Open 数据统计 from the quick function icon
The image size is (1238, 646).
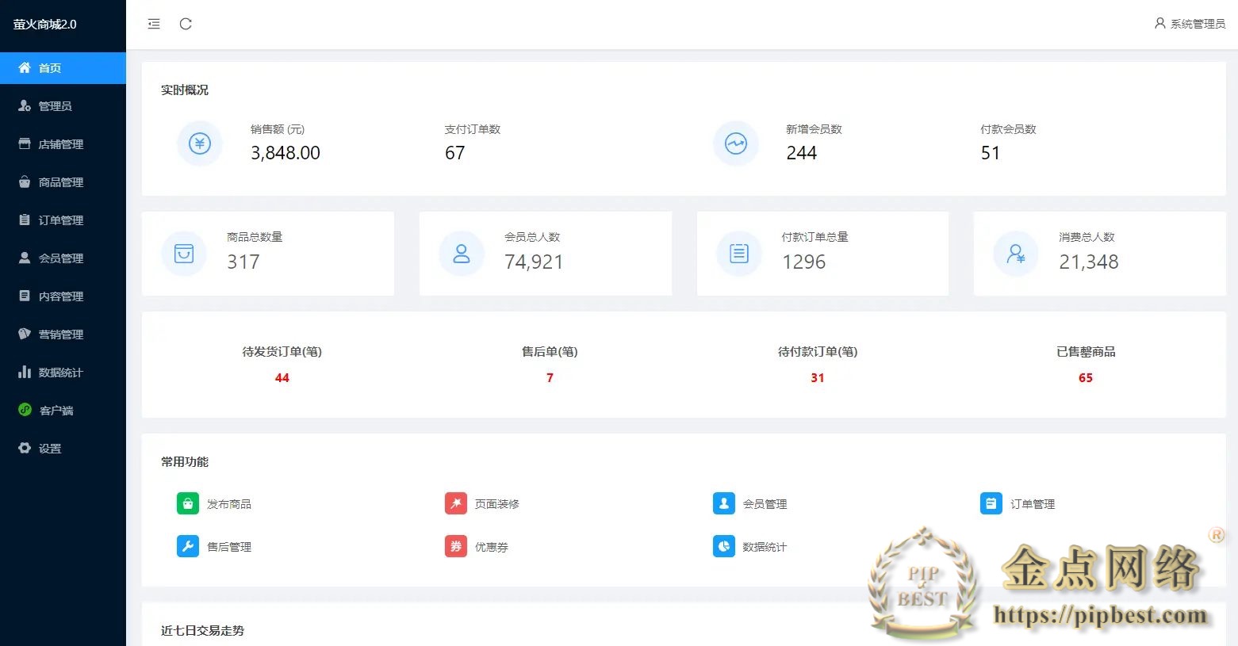pos(723,546)
